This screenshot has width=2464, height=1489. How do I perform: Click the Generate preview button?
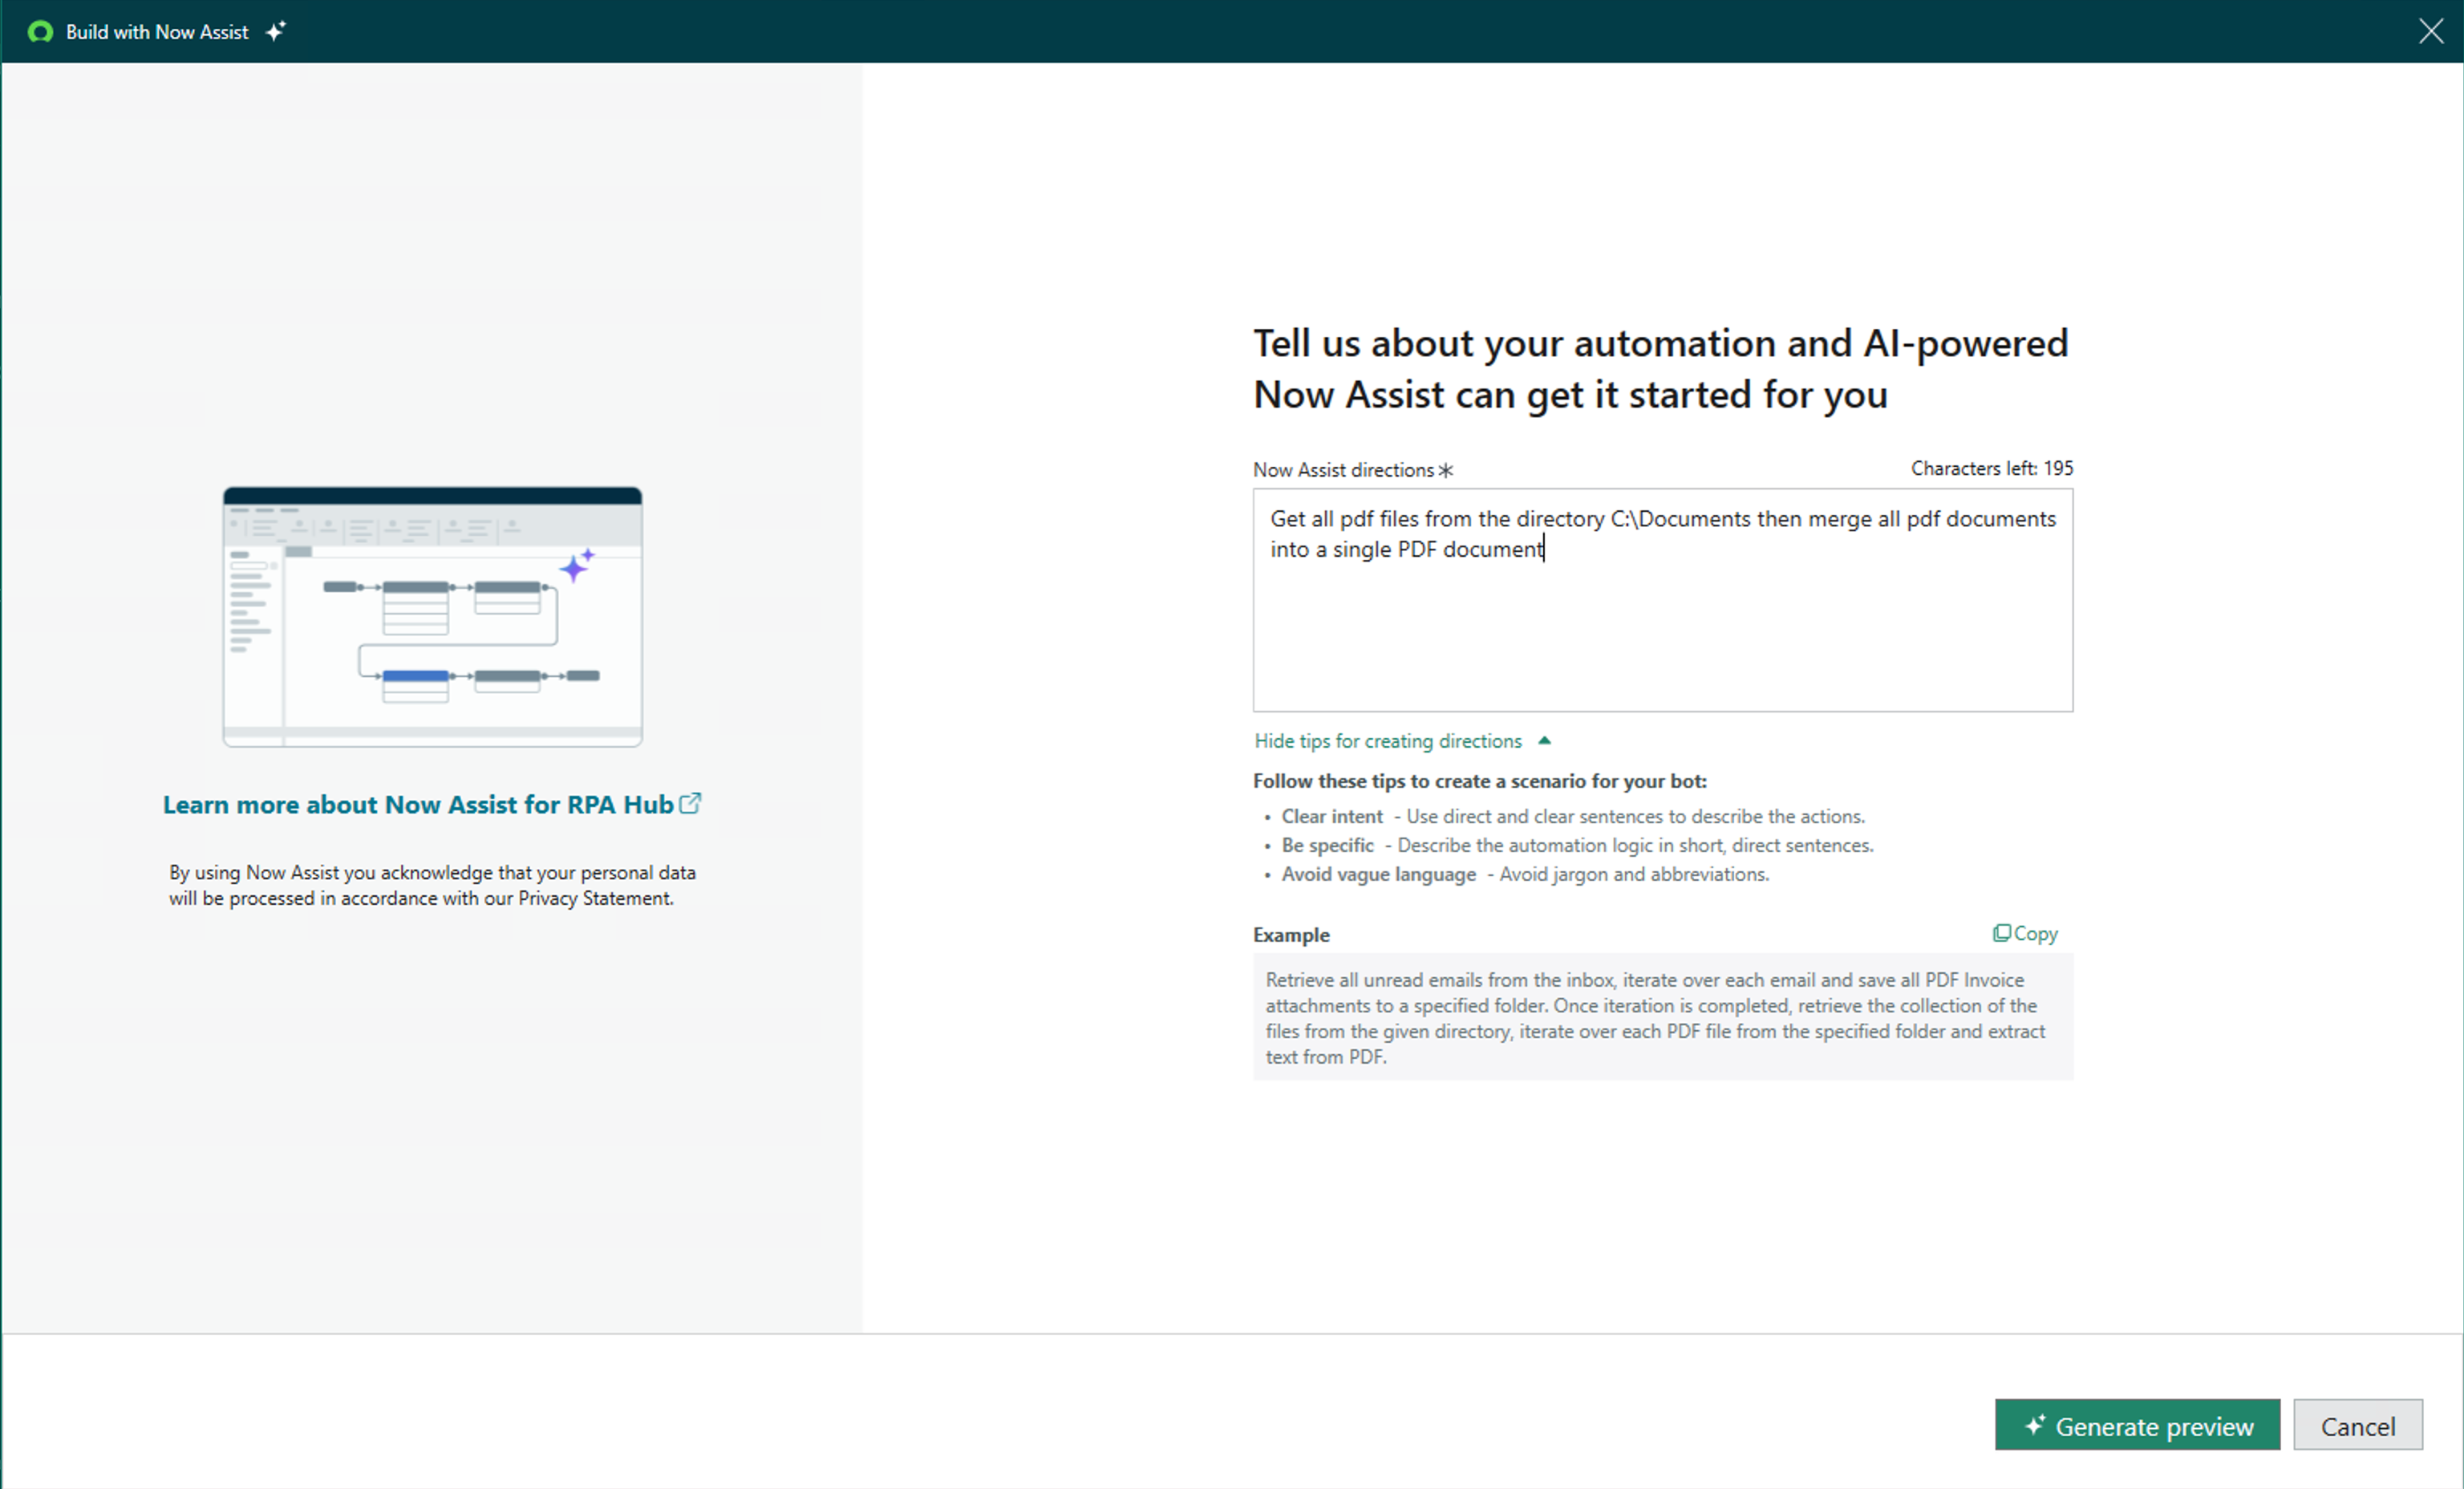point(2137,1425)
